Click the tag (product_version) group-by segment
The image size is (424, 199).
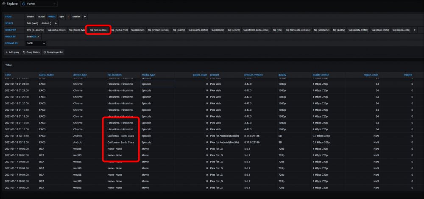159,30
